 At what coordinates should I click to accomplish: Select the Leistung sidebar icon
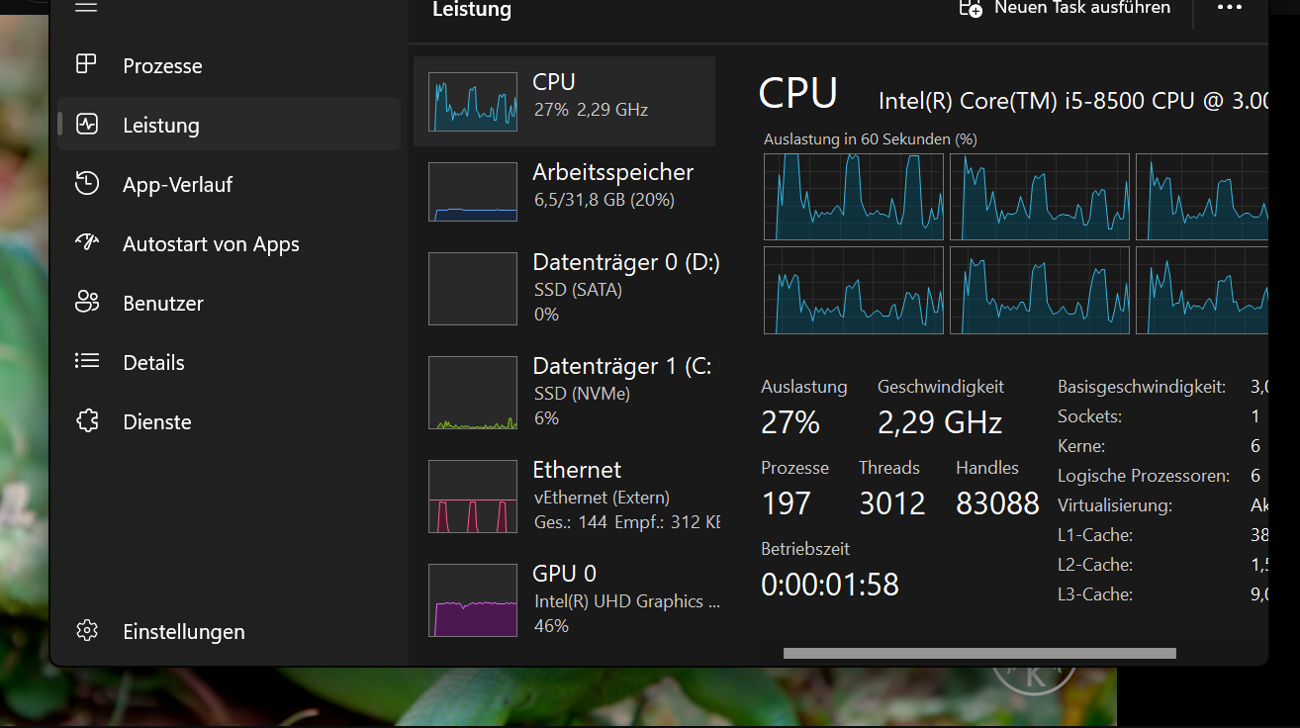[x=87, y=124]
